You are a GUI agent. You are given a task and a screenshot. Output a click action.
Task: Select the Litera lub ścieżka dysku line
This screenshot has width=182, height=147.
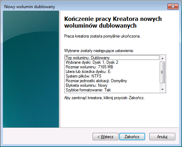click(x=112, y=72)
